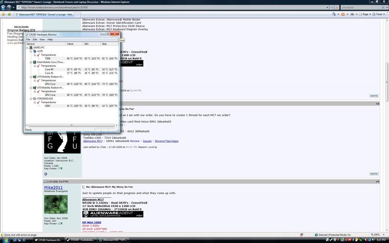Click the Sensor column header
This screenshot has width=389, height=243.
(46, 44)
